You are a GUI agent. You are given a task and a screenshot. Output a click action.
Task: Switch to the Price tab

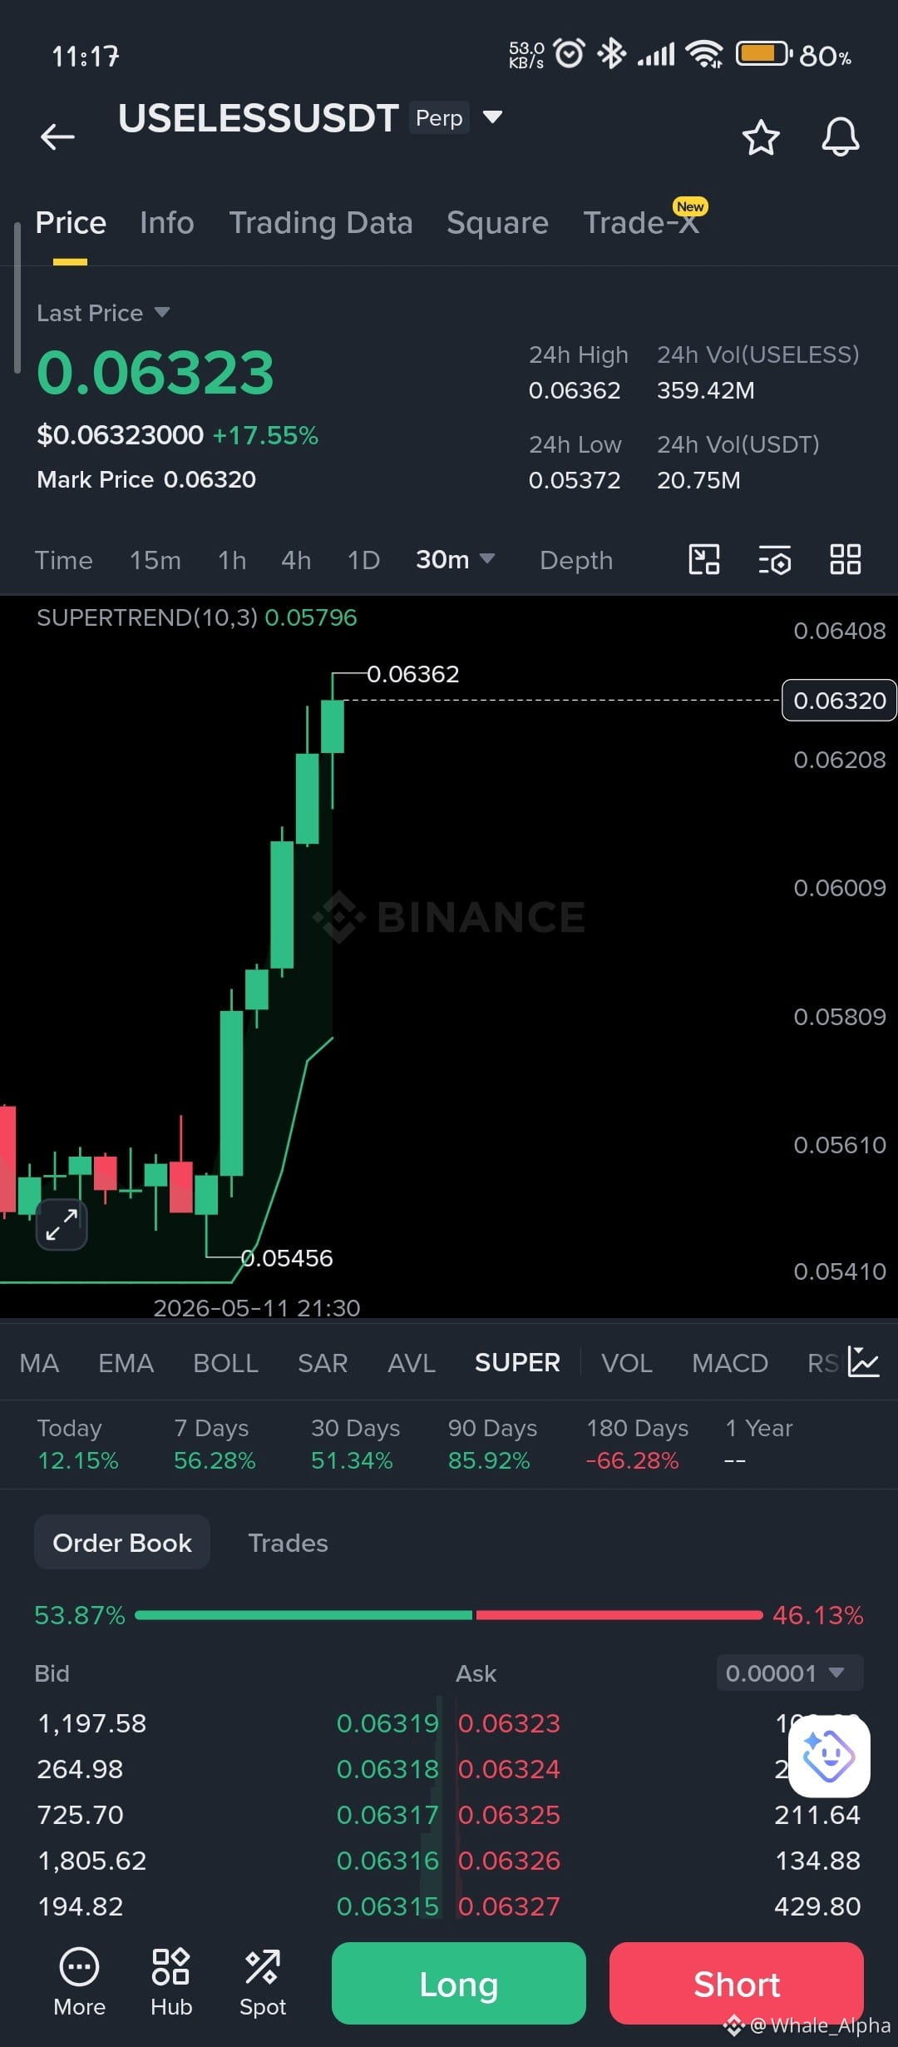click(x=71, y=223)
